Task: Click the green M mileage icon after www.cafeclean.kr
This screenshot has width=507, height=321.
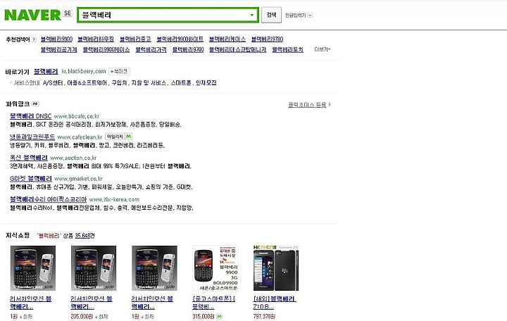Action: [x=128, y=137]
